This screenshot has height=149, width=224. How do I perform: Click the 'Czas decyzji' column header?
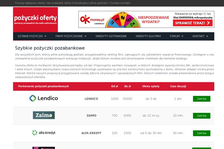pyautogui.click(x=178, y=86)
